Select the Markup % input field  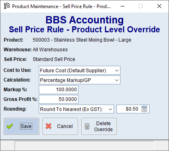click(x=59, y=90)
